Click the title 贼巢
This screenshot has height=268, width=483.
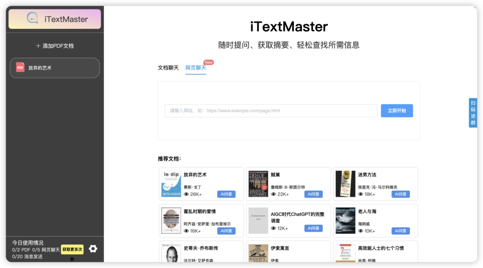[275, 175]
